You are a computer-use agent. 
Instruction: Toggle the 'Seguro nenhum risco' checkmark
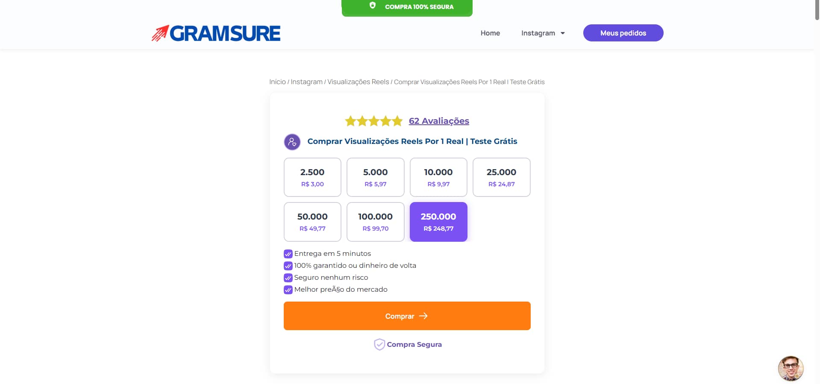287,278
